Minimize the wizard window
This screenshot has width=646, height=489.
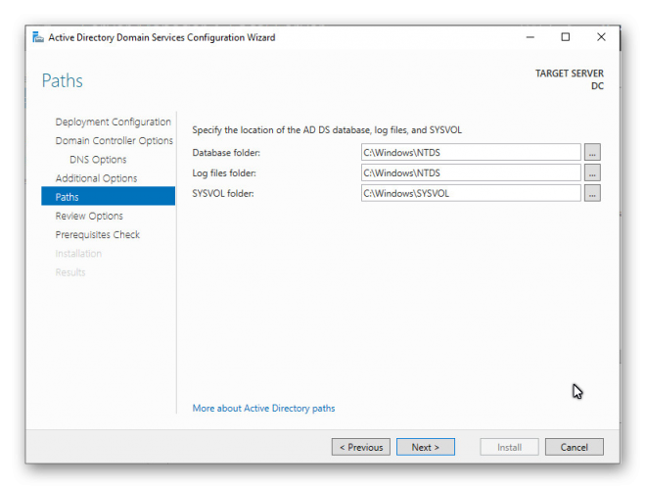[531, 37]
